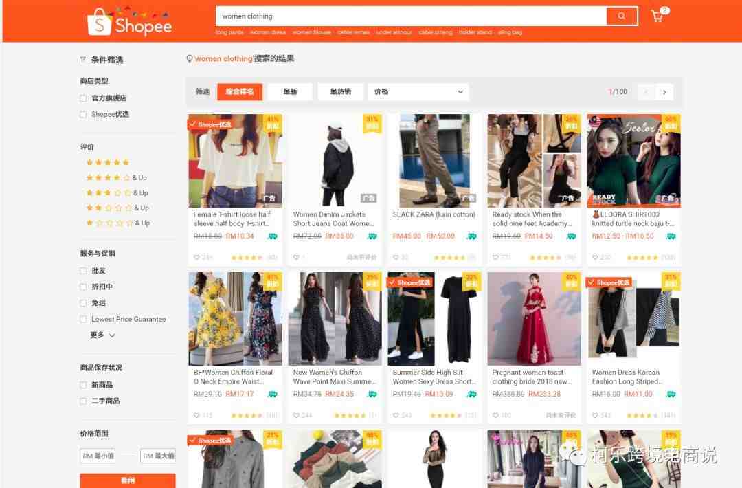Enable the 批发 wholesale checkbox
The width and height of the screenshot is (742, 488).
[x=83, y=271]
